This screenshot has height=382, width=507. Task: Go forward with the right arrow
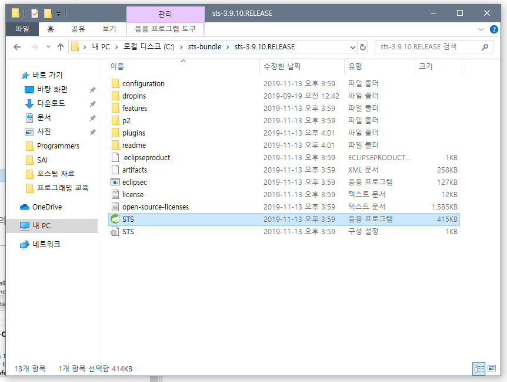(x=34, y=47)
